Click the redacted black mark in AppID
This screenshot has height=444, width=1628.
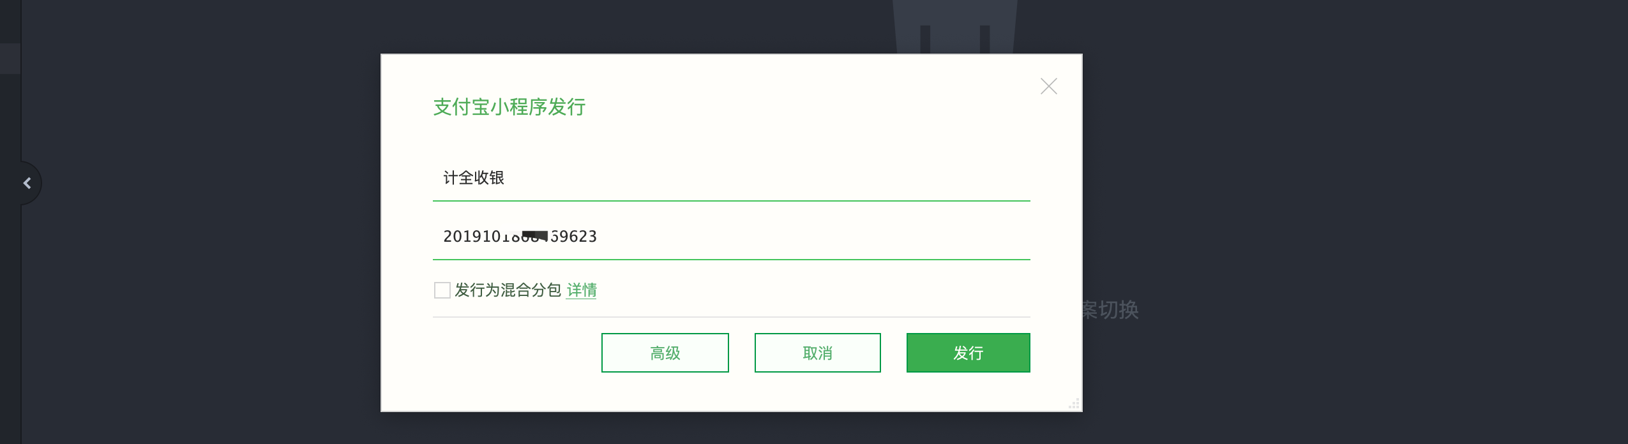pos(534,235)
